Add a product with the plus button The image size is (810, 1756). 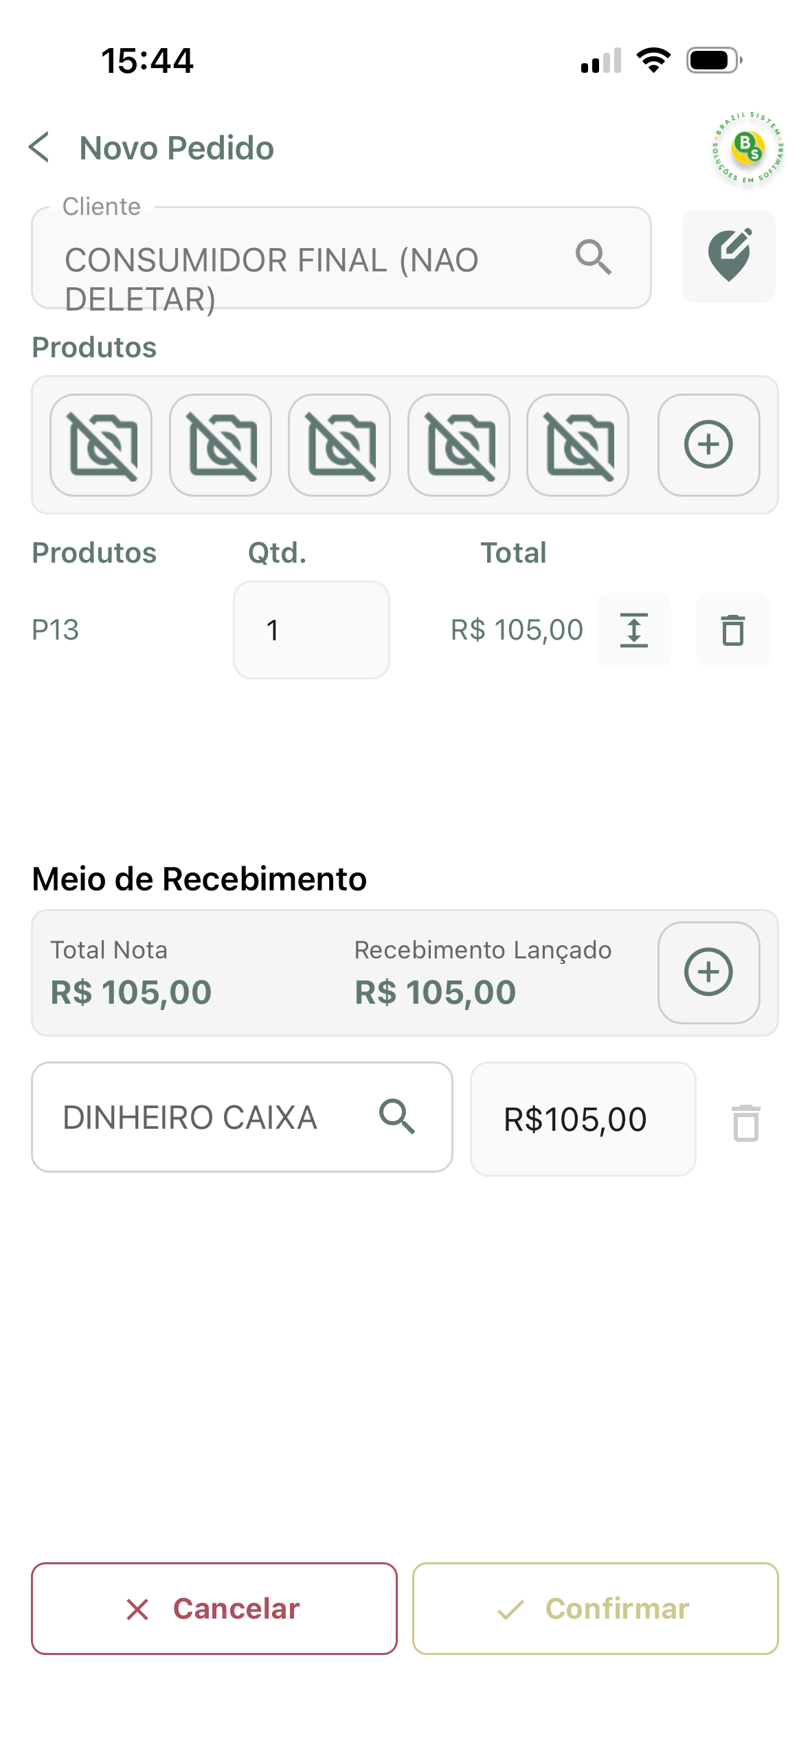coord(708,445)
